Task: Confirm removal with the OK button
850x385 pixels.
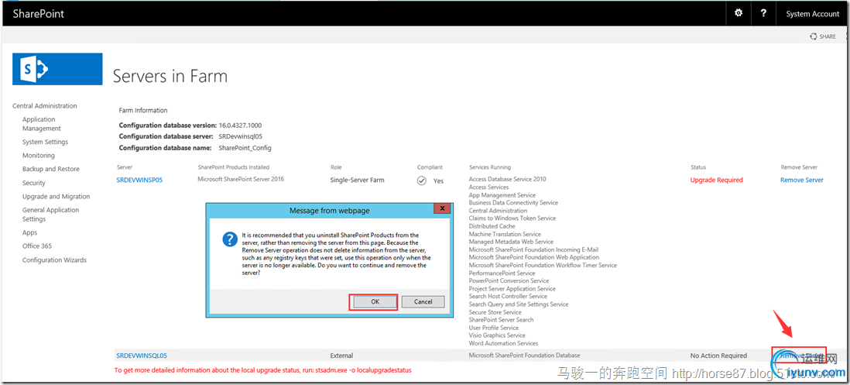Action: click(375, 302)
